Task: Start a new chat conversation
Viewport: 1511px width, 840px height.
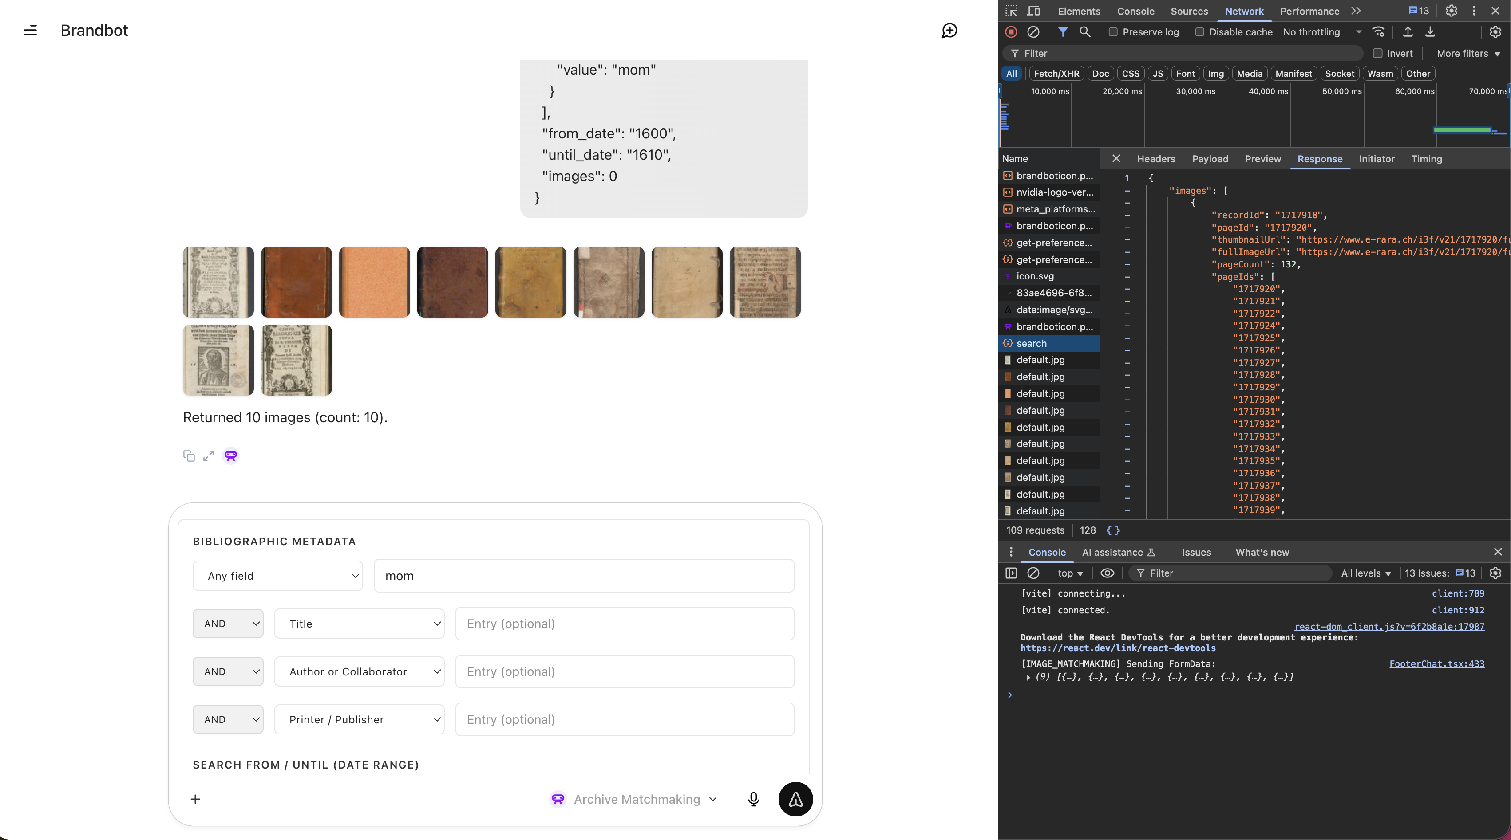Action: (949, 31)
